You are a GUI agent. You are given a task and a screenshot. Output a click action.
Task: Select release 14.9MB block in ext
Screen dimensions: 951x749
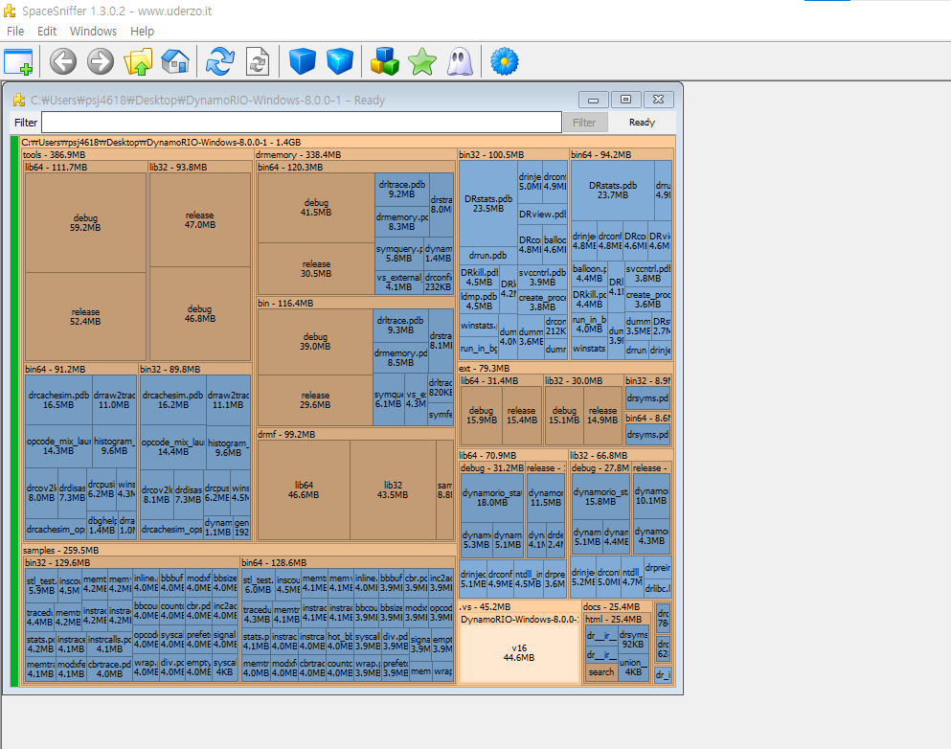(x=602, y=416)
